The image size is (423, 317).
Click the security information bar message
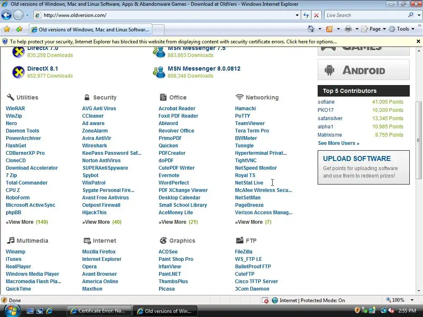pyautogui.click(x=173, y=42)
